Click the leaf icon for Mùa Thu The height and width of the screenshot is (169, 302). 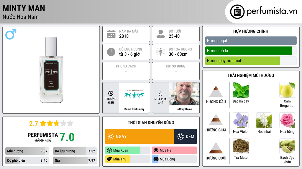point(109,159)
